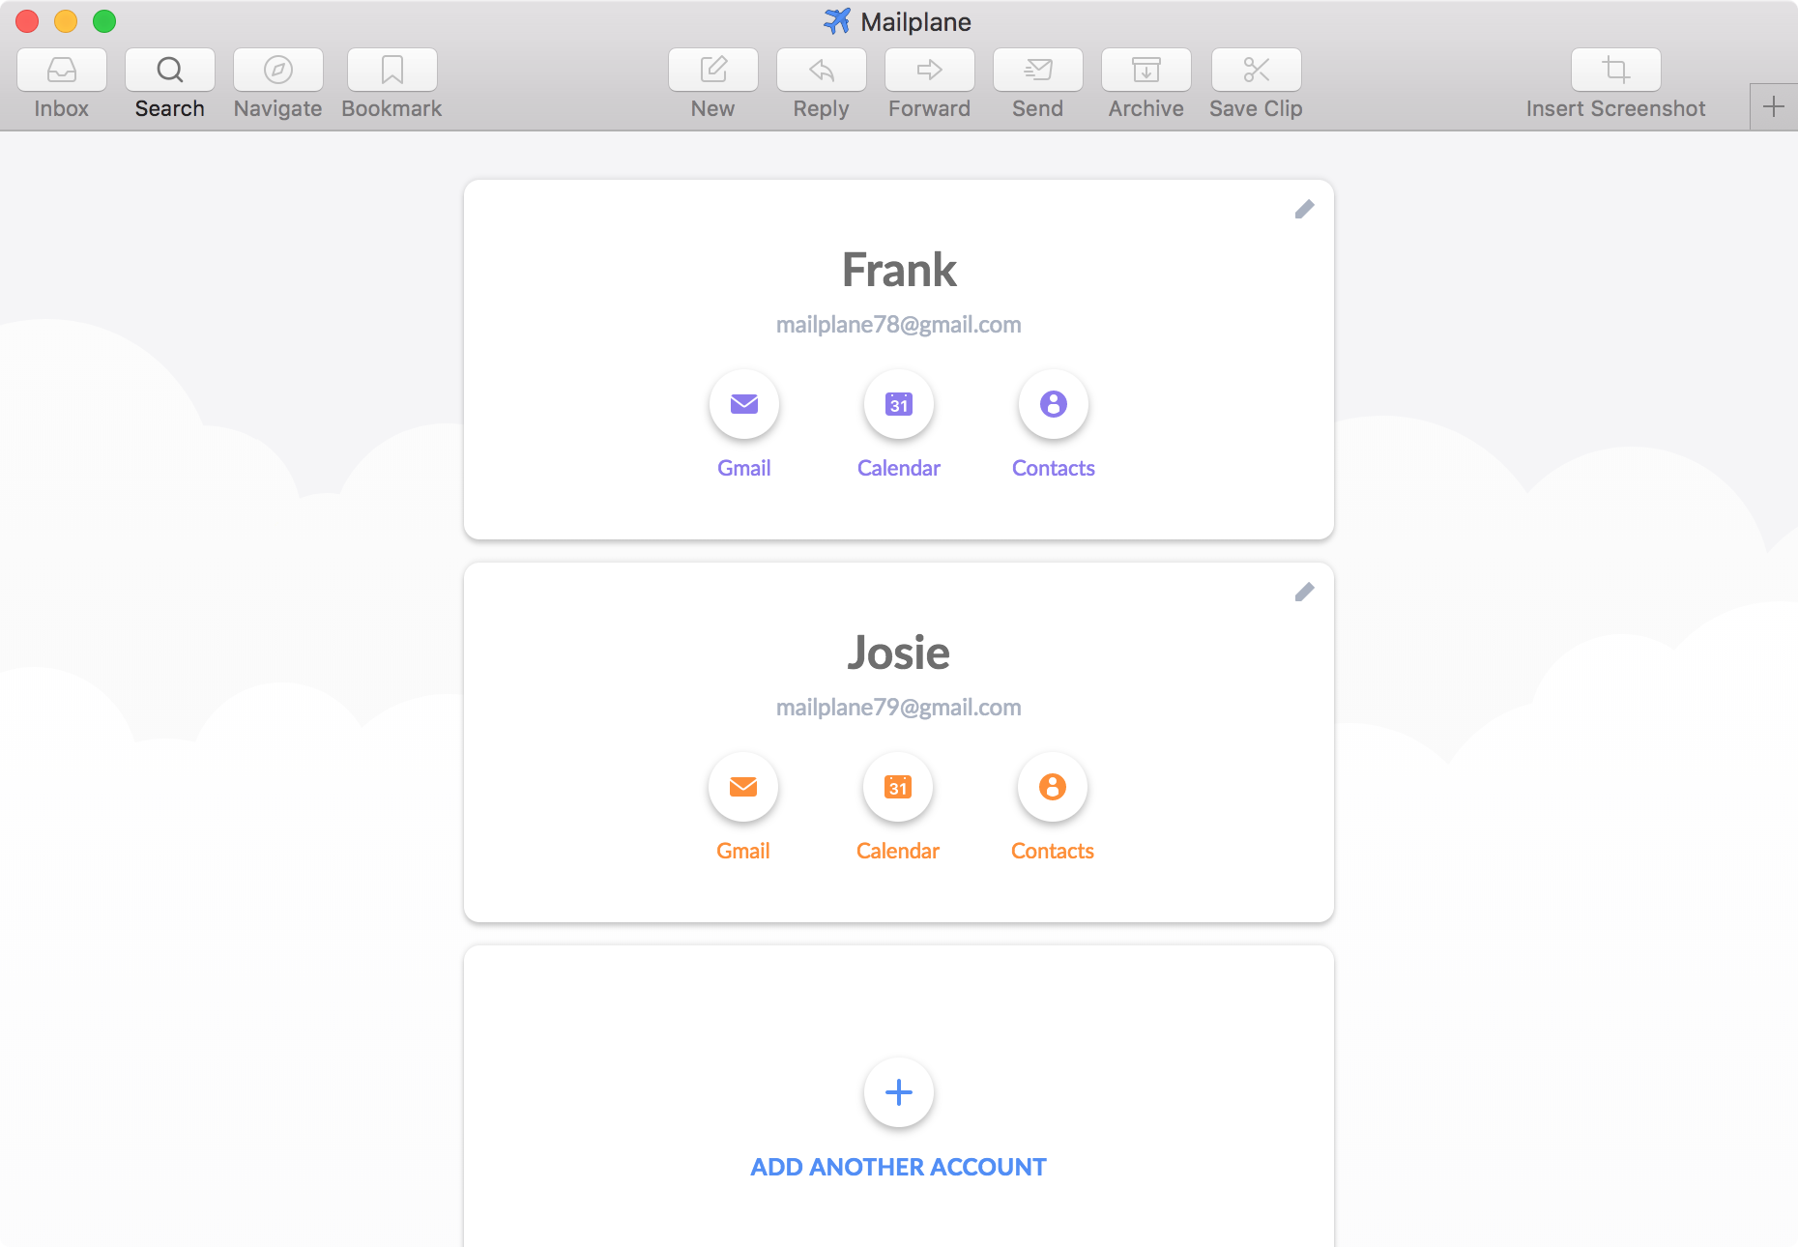Image resolution: width=1798 pixels, height=1247 pixels.
Task: Click Add Another Account
Action: [x=898, y=1093]
